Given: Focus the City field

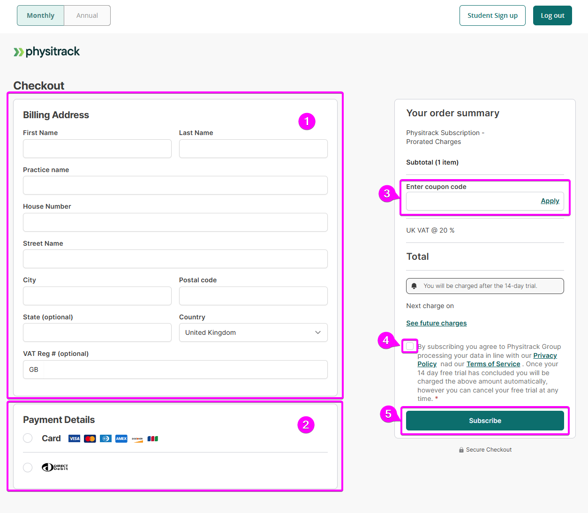Looking at the screenshot, I should pyautogui.click(x=97, y=296).
